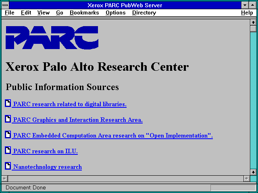This screenshot has height=193, width=258.
Task: Click document icon beside Embedded Computation link
Action: point(8,135)
